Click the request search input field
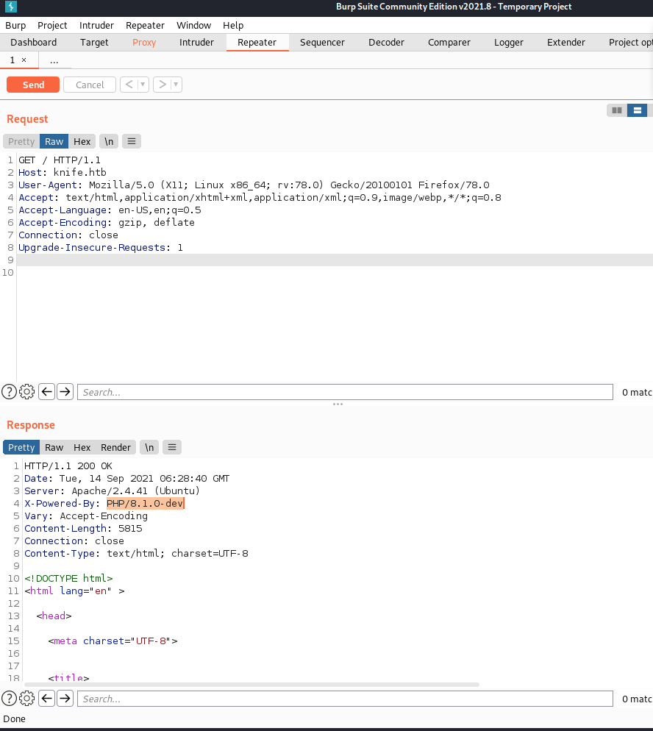 [x=344, y=392]
